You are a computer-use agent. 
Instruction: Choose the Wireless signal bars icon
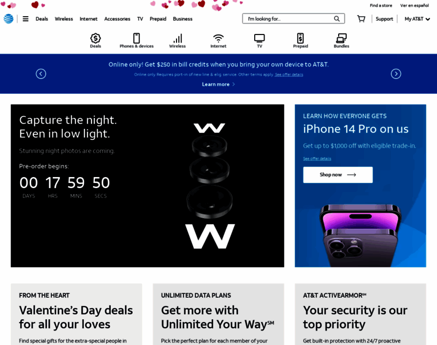click(x=178, y=38)
